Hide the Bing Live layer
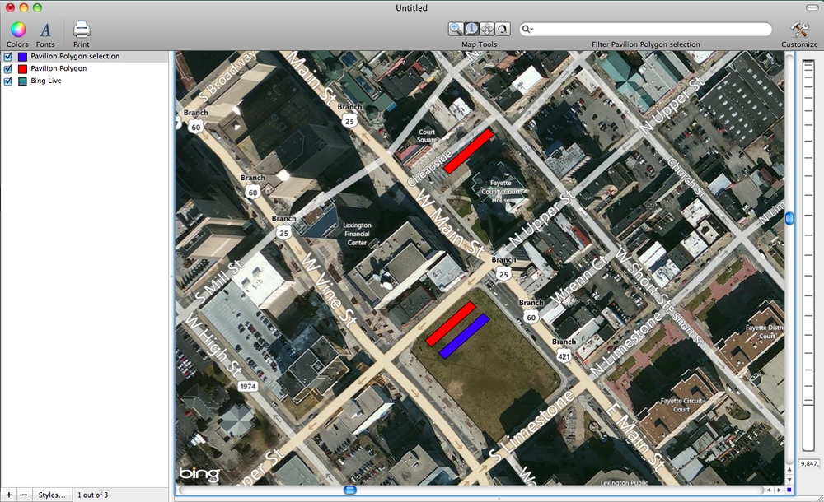This screenshot has width=824, height=502. (x=8, y=81)
